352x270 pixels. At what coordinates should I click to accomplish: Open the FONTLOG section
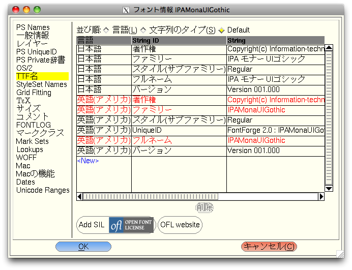pyautogui.click(x=34, y=125)
